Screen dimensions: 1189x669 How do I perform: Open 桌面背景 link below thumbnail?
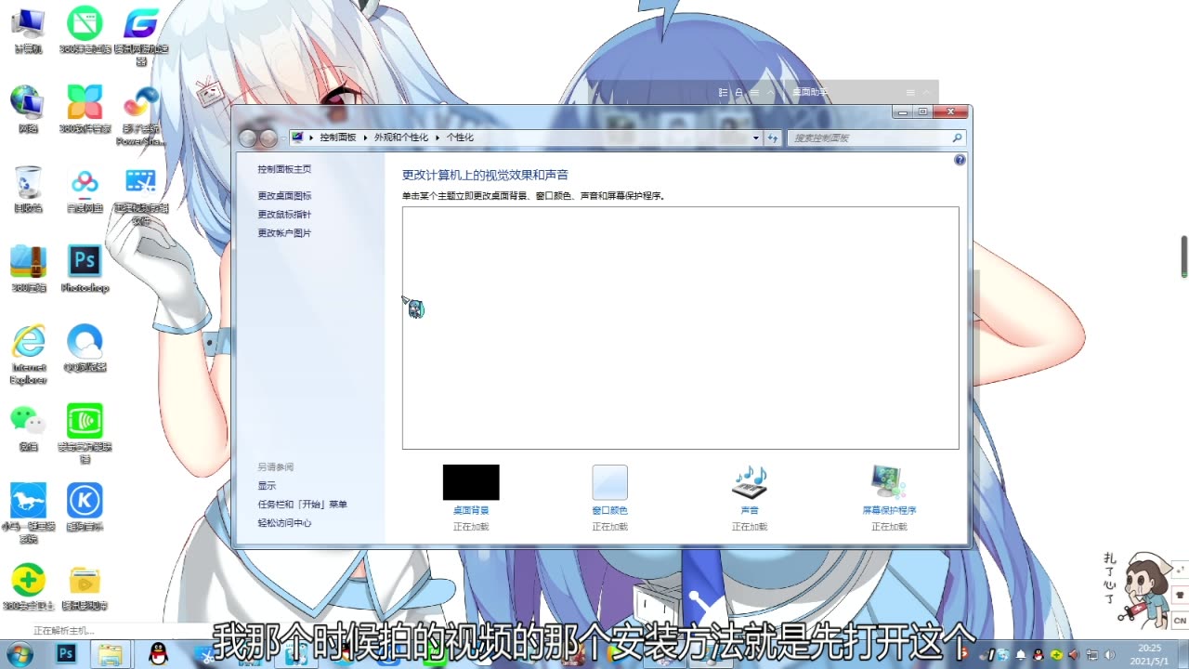click(x=471, y=510)
